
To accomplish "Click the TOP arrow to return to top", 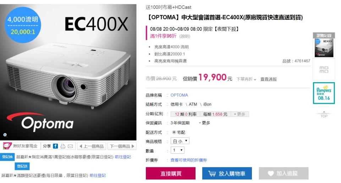I will 324,114.
